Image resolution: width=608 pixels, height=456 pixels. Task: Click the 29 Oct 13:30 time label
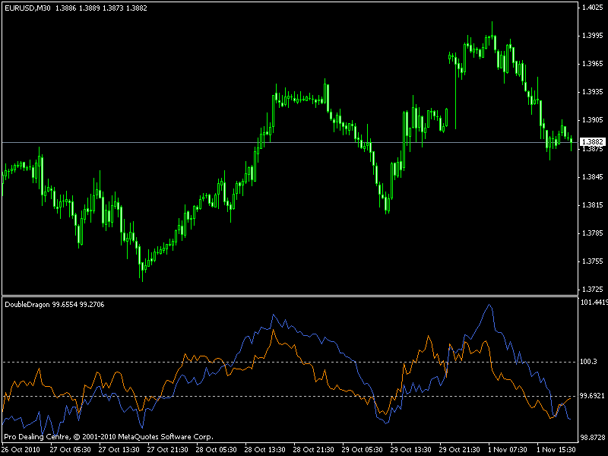(x=410, y=450)
